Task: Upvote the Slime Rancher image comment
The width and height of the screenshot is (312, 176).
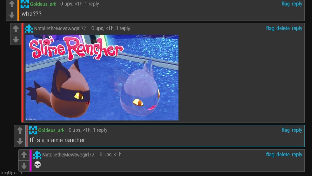Action: (x=16, y=29)
